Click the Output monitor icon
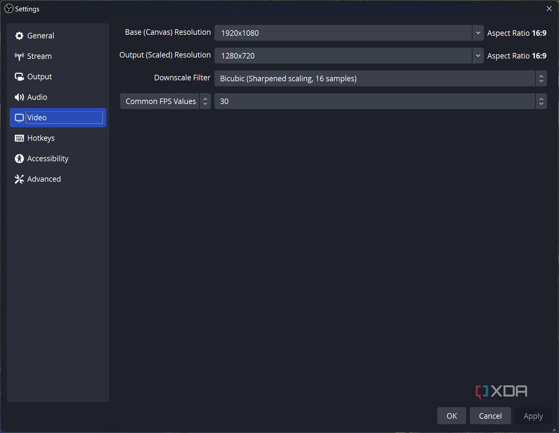The image size is (559, 433). pos(19,76)
